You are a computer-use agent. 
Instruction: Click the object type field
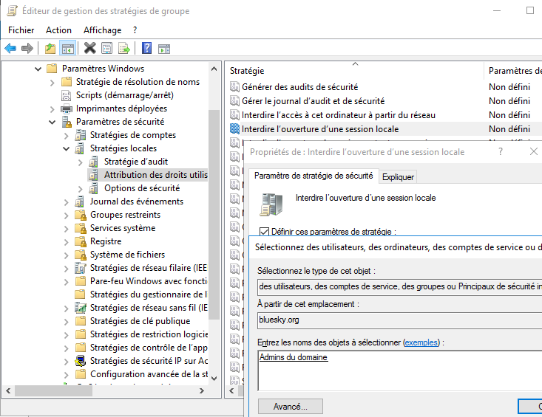point(400,286)
